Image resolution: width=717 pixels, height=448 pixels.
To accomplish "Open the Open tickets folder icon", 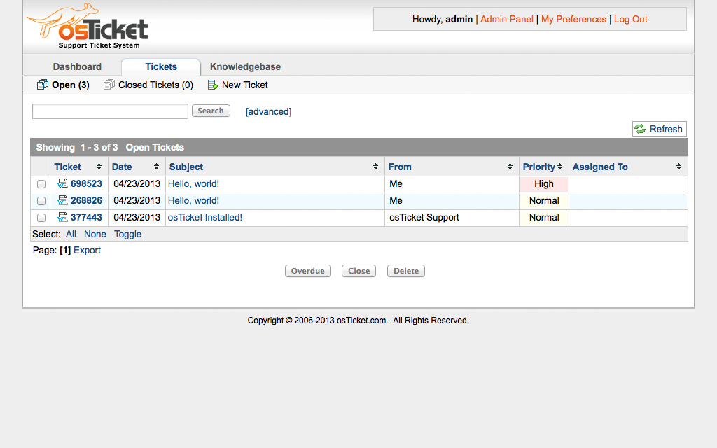I will click(42, 84).
